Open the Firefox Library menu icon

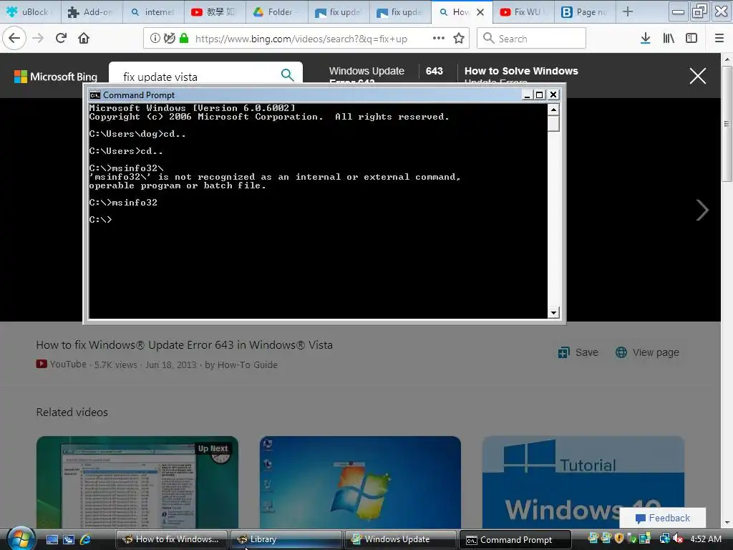669,39
